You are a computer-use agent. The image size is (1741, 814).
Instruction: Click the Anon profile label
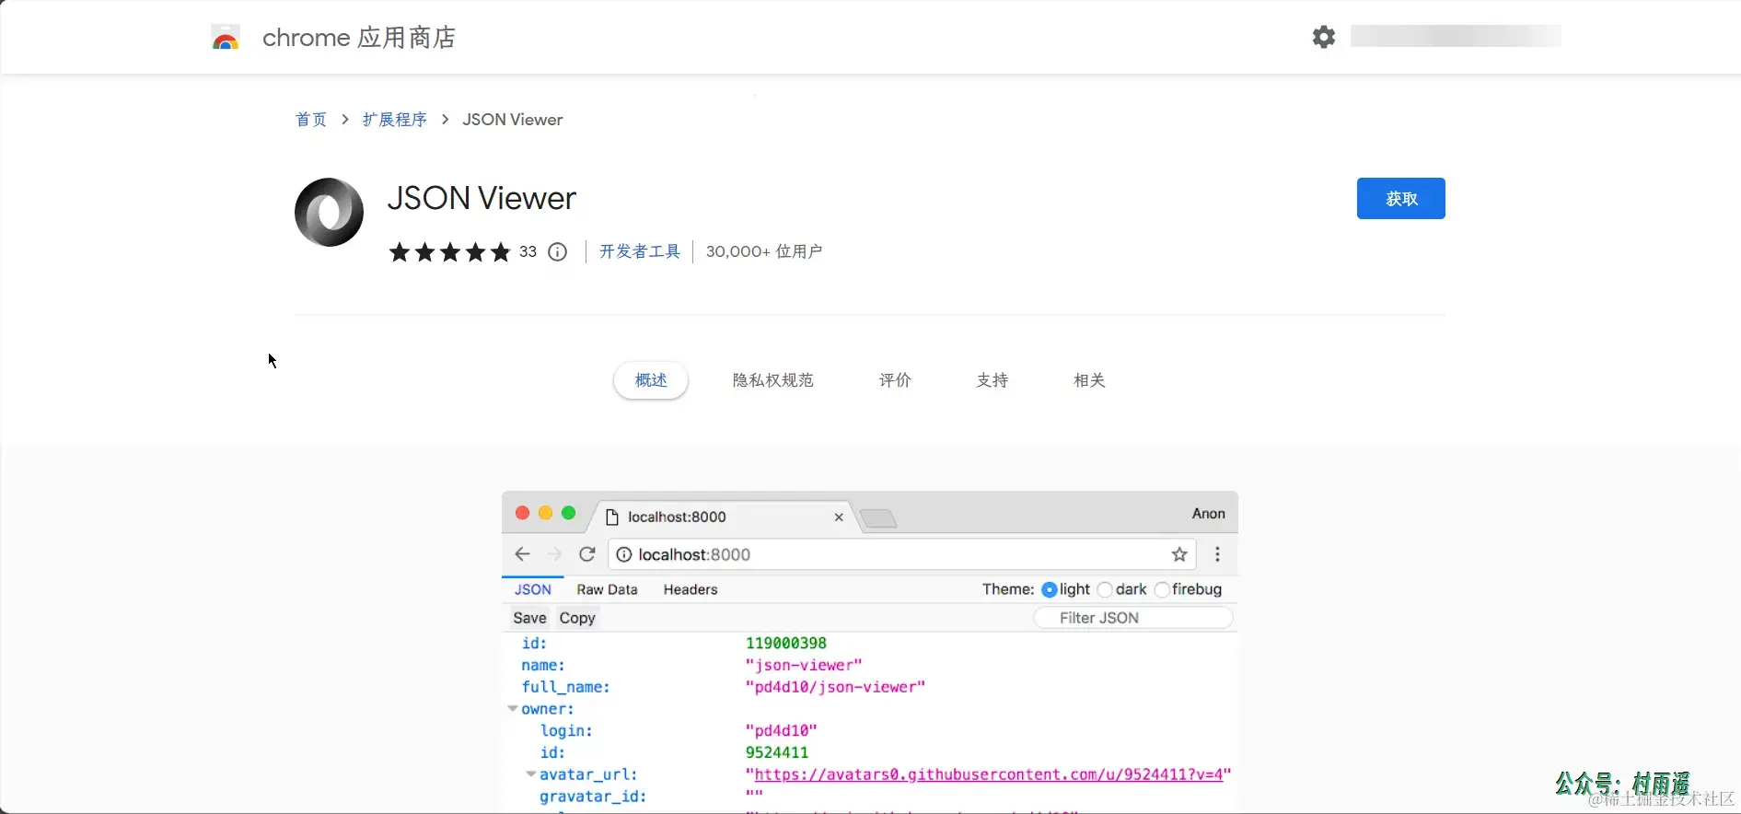1209,514
